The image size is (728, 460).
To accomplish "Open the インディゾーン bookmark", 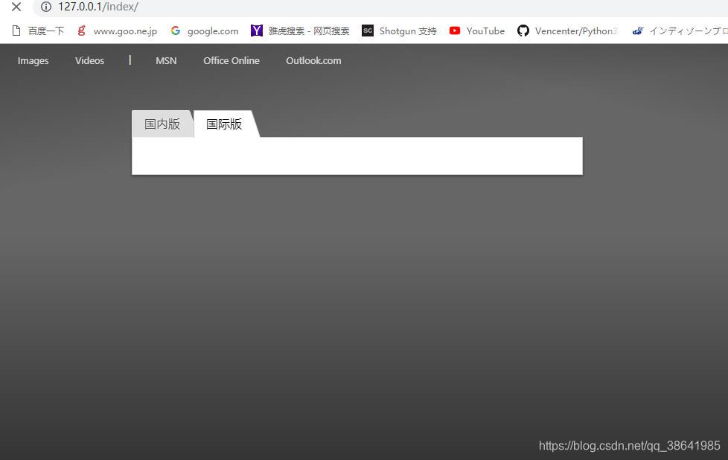I will [680, 31].
